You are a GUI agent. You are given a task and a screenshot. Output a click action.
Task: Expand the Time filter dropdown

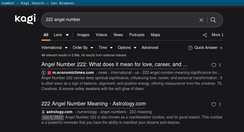point(105,48)
